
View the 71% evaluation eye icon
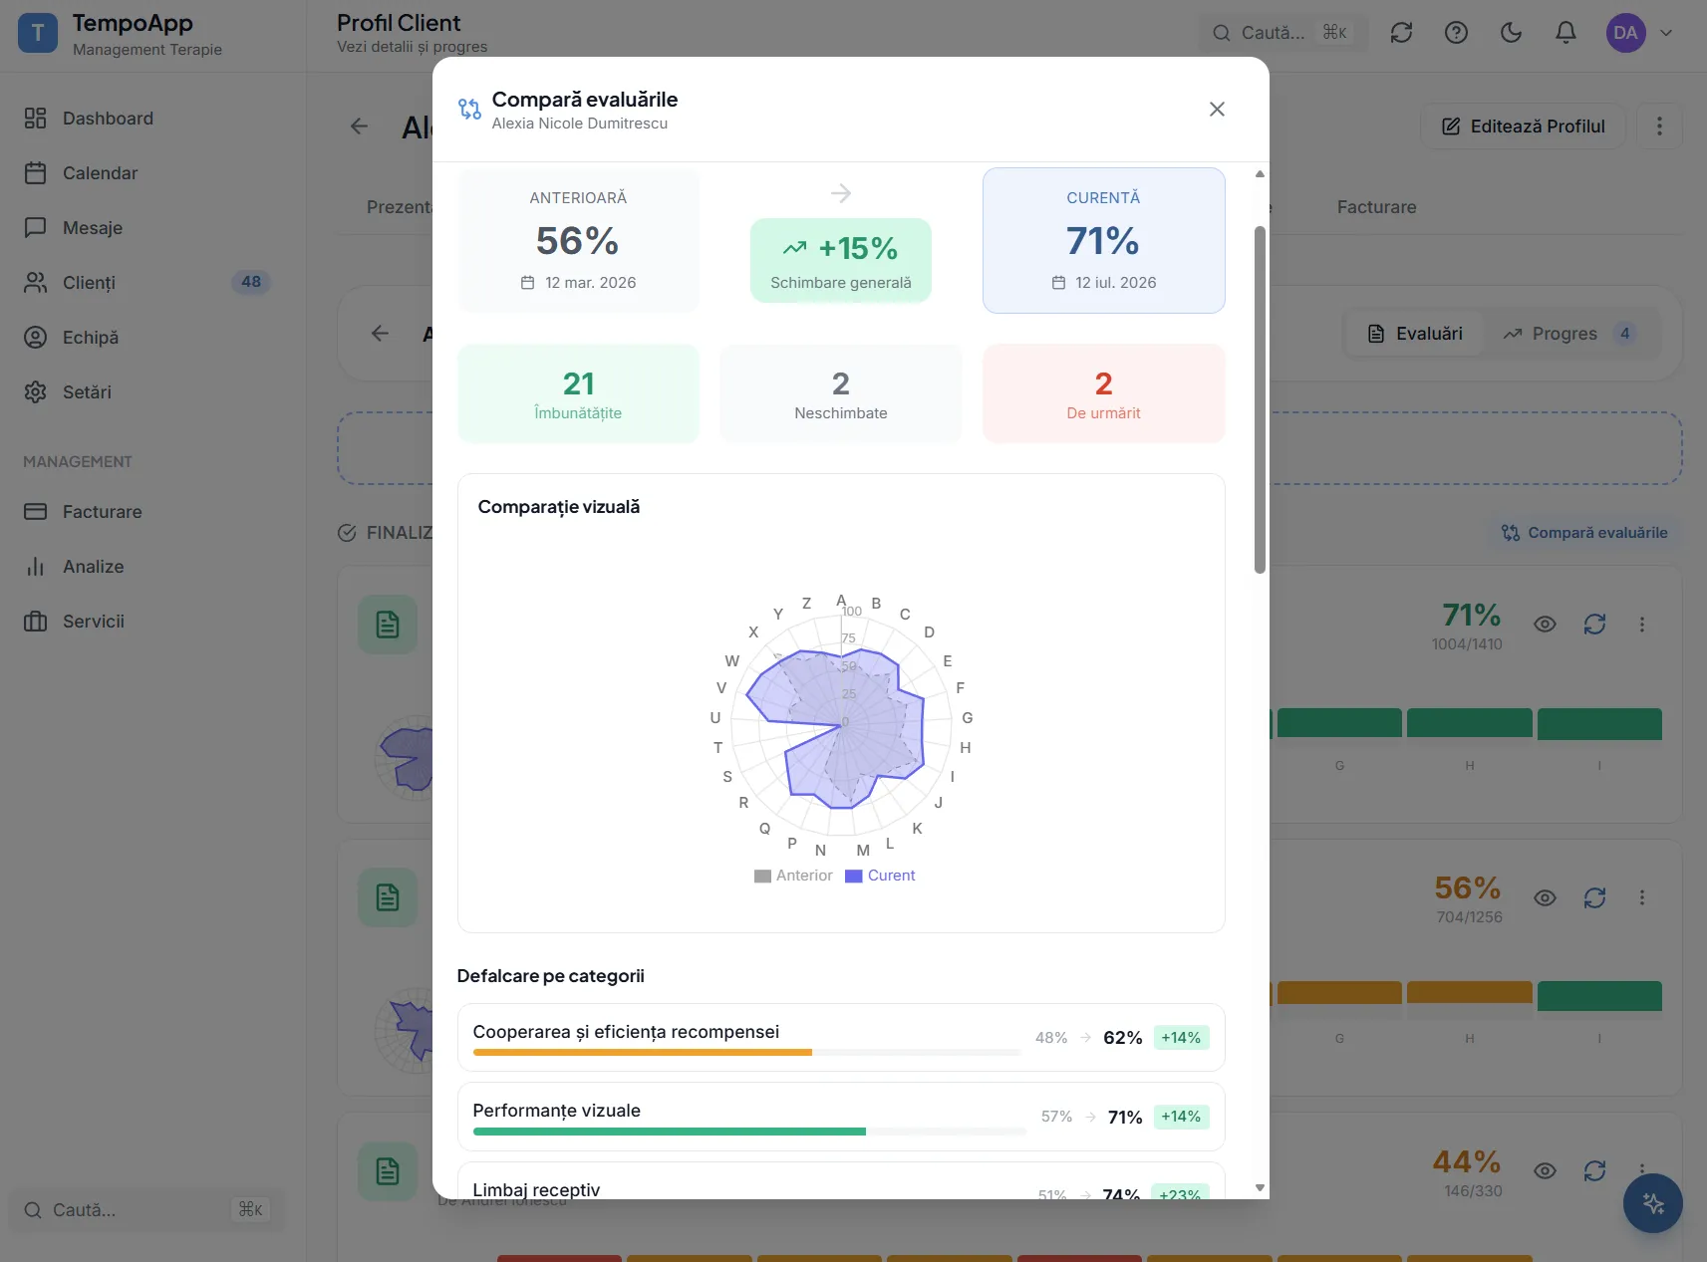coord(1545,625)
